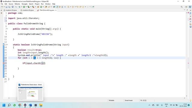This screenshot has width=192, height=108.
Task: Click the Coverage run icon
Action: tap(28, 7)
